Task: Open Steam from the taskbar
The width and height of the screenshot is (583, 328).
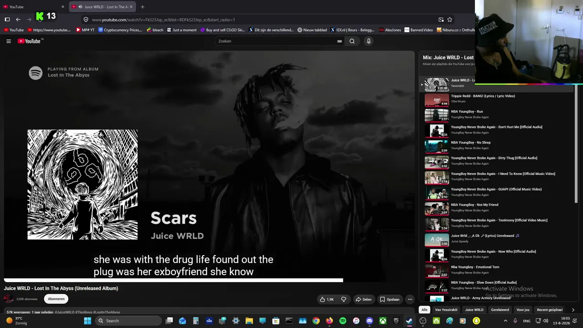Action: (x=409, y=321)
